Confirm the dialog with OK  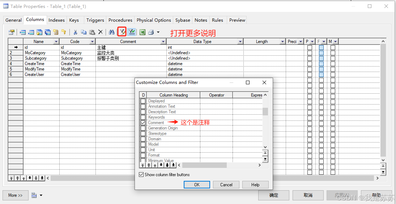coord(197,184)
